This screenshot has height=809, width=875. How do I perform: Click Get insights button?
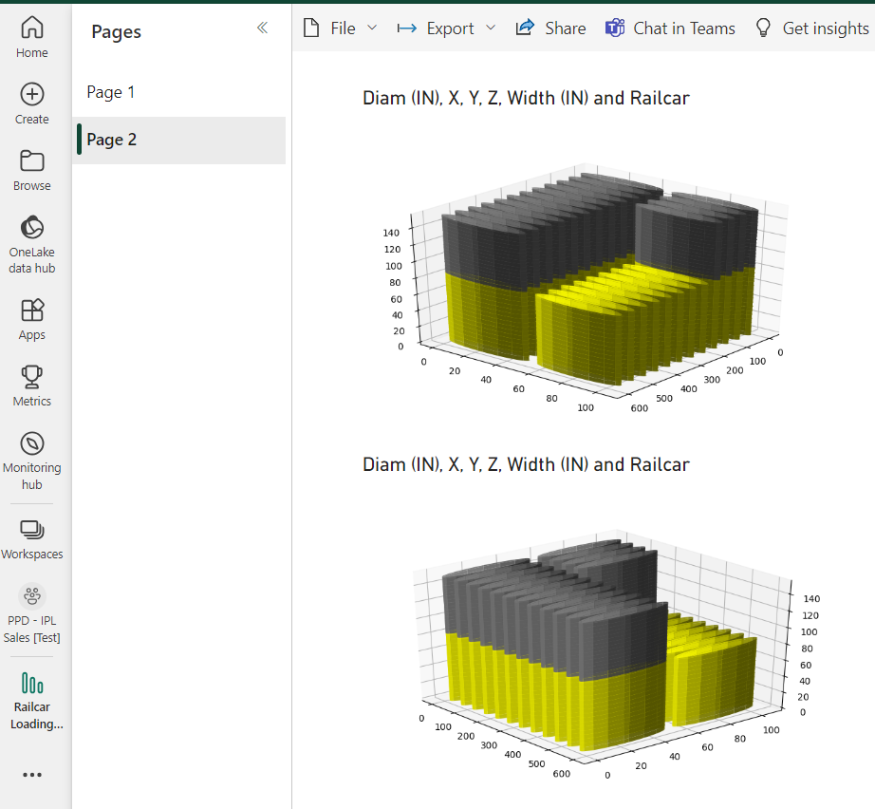[812, 28]
